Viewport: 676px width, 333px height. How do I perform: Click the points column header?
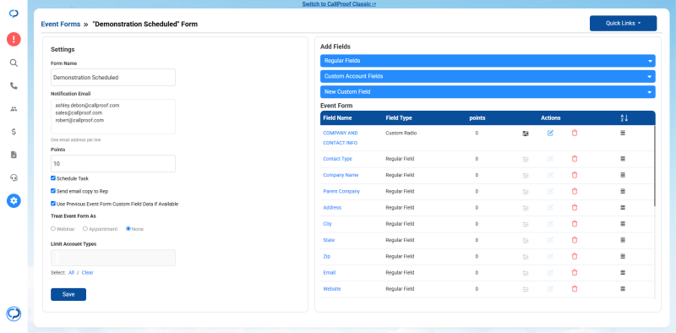pyautogui.click(x=477, y=117)
